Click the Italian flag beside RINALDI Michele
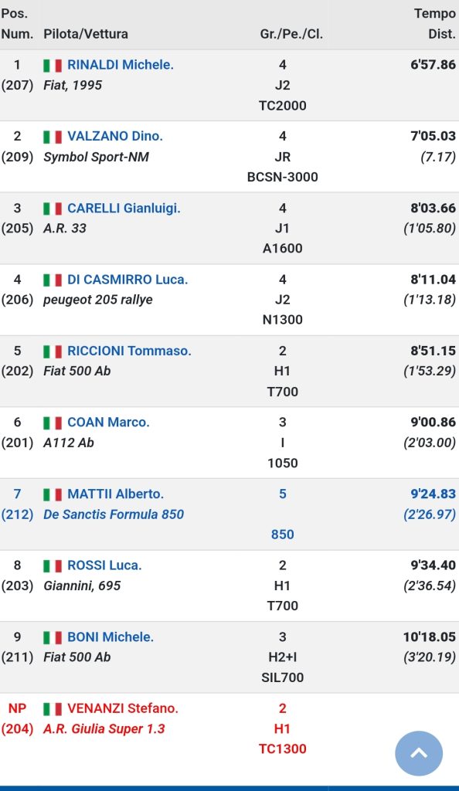 coord(53,66)
